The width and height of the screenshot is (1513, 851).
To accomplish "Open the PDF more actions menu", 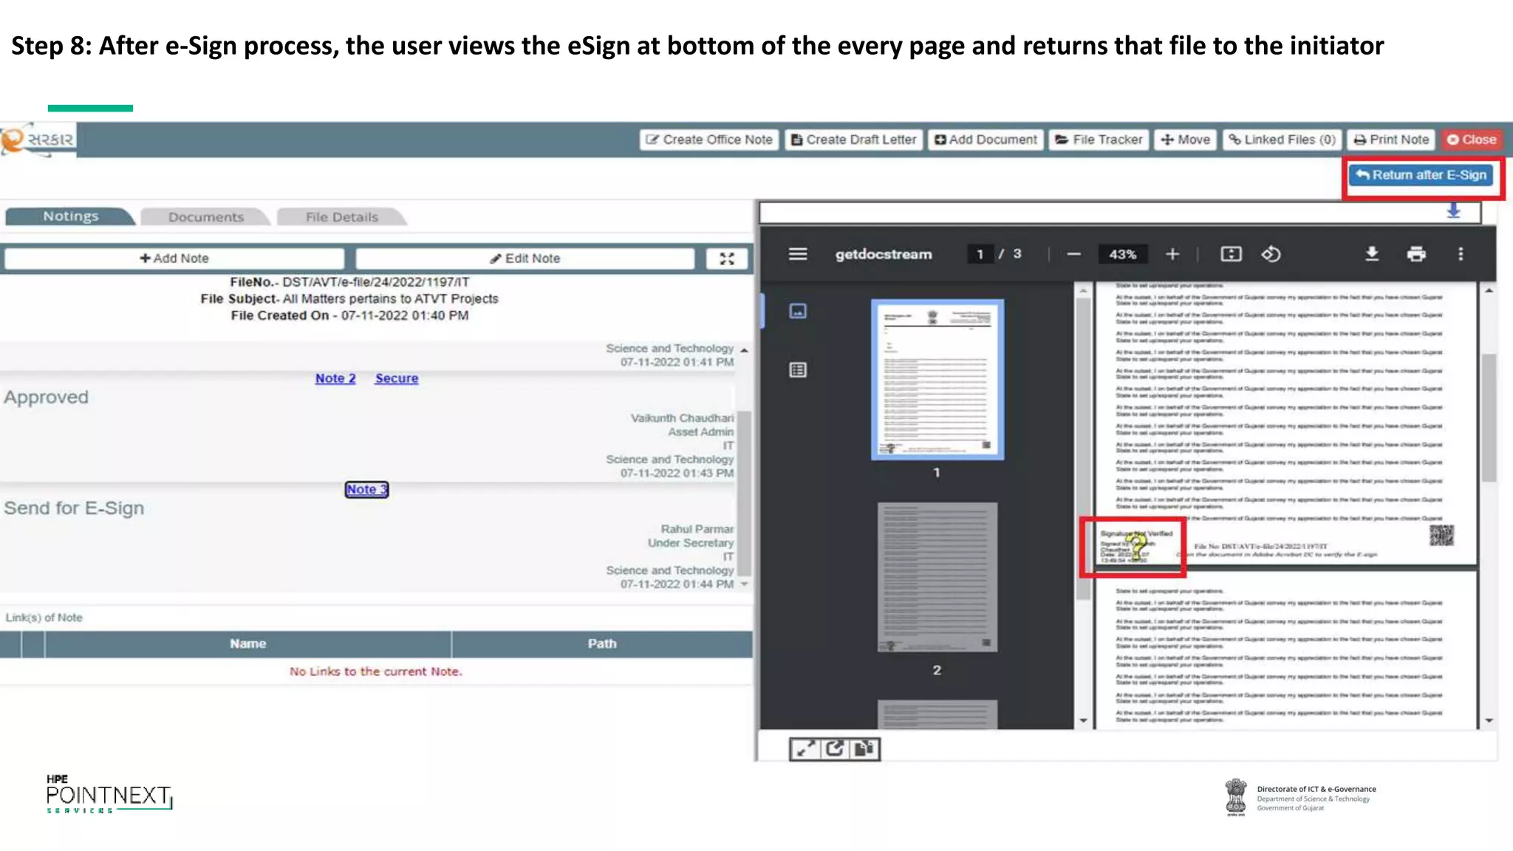I will pos(1461,254).
